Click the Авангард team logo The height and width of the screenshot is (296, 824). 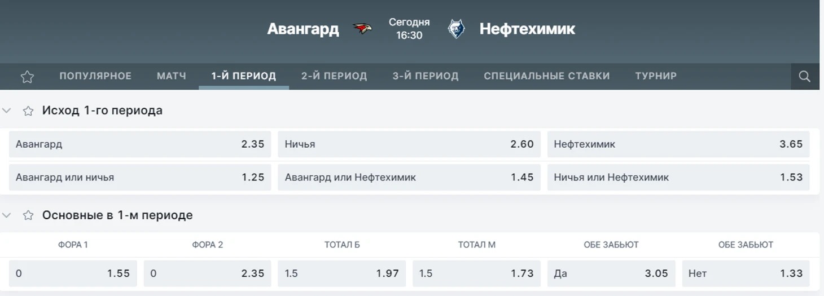[362, 29]
